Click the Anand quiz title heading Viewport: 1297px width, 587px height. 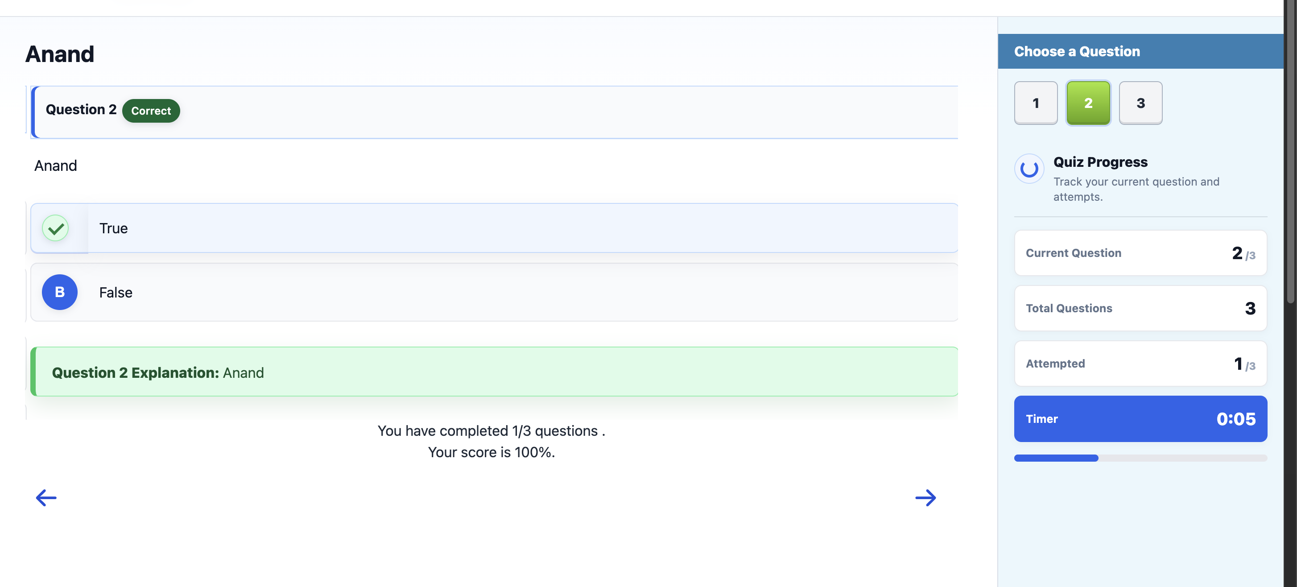59,54
